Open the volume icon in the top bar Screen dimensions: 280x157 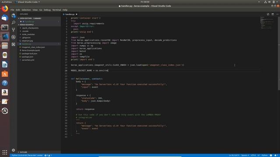point(269,2)
